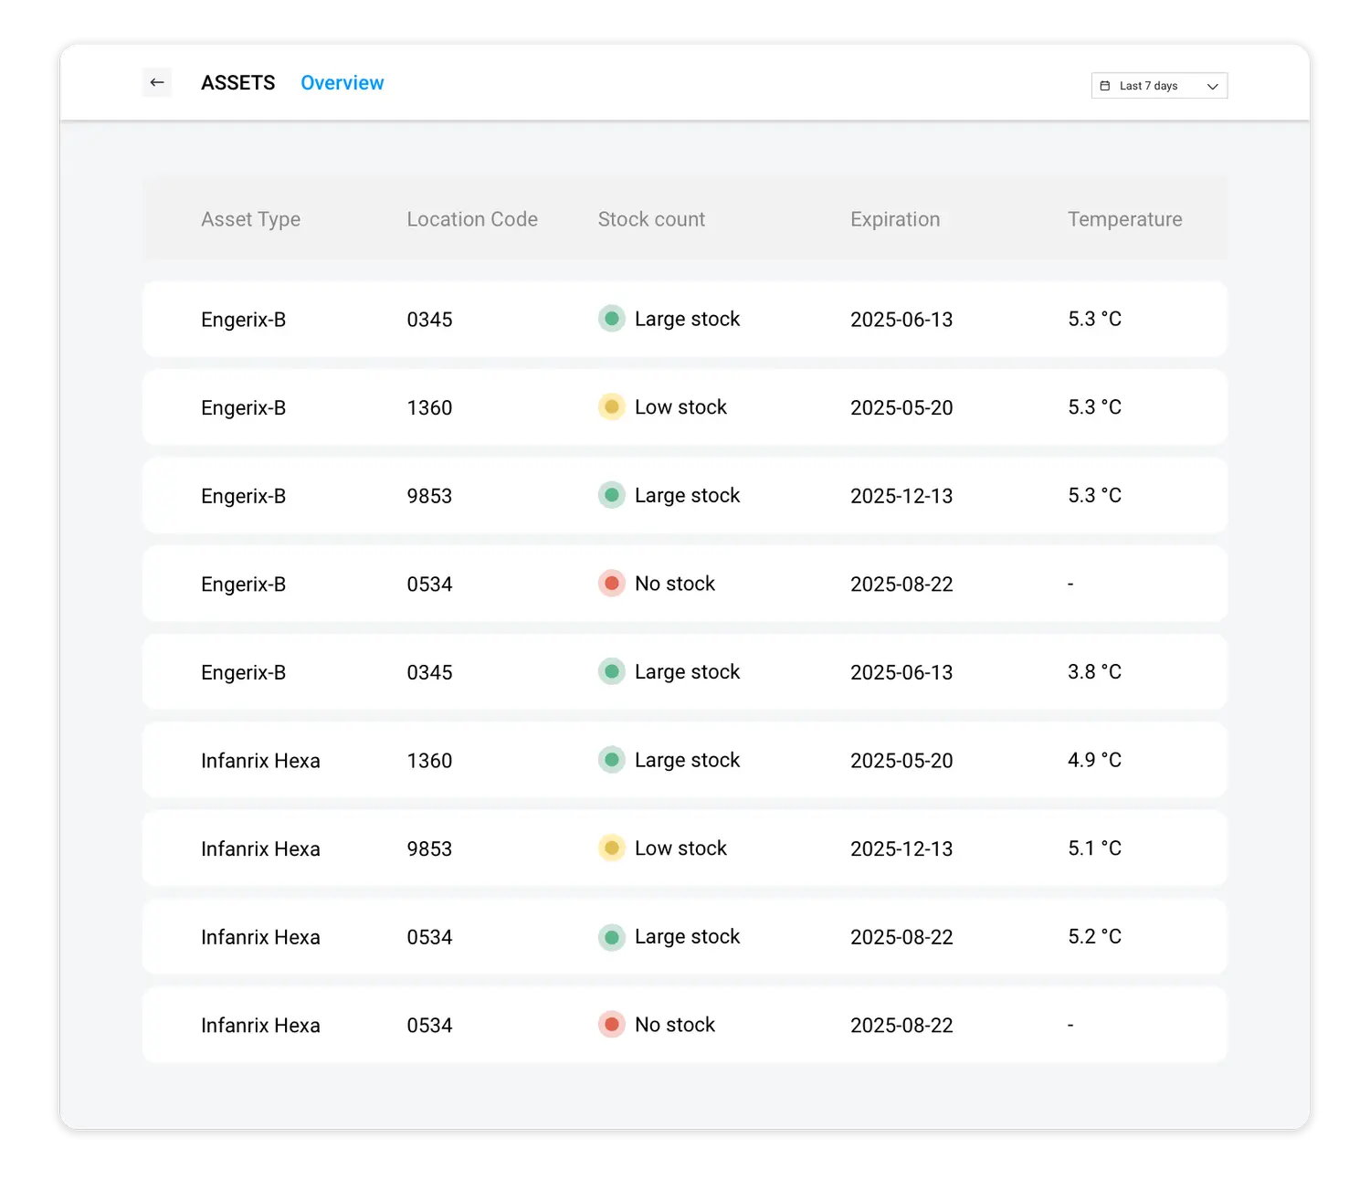This screenshot has height=1180, width=1370.
Task: Click the ASSETS page title
Action: (x=237, y=83)
